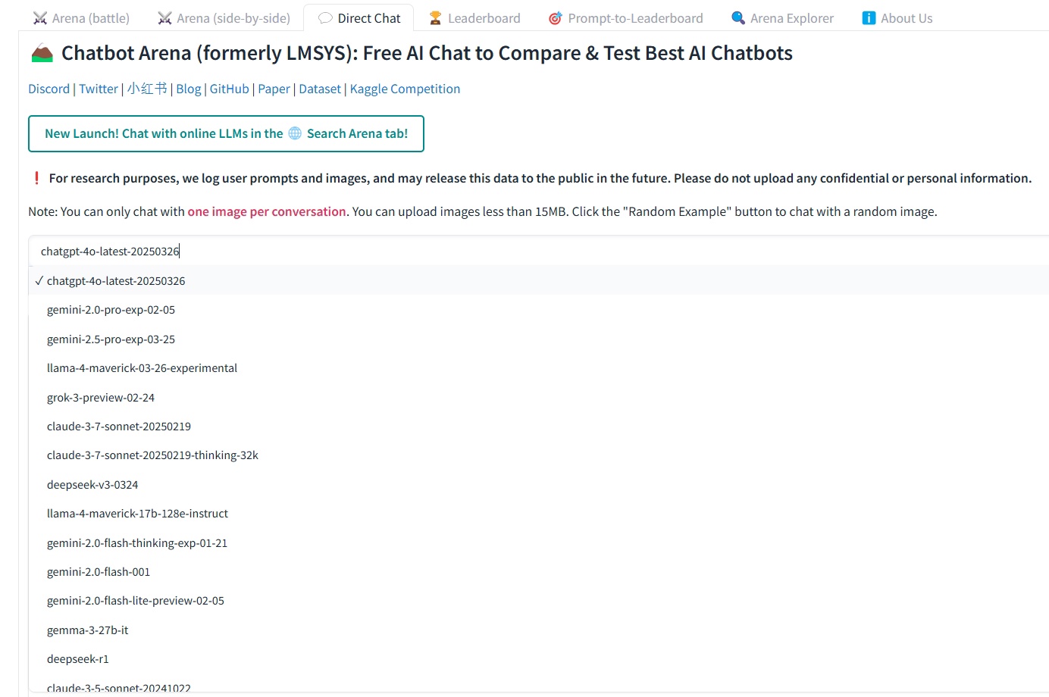
Task: Switch to the Leaderboard tab
Action: coord(474,18)
